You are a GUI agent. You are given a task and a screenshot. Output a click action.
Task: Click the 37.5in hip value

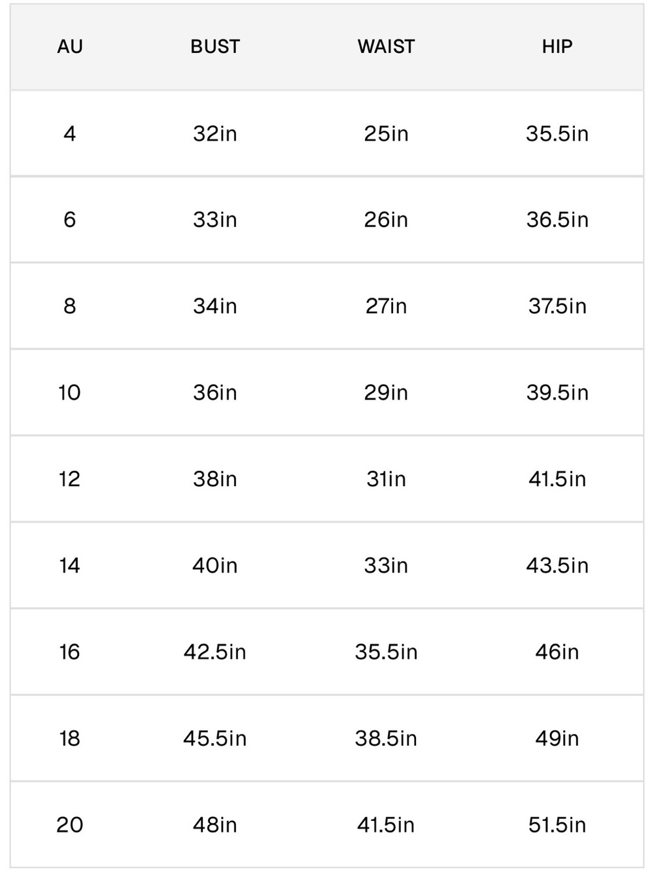pyautogui.click(x=557, y=306)
